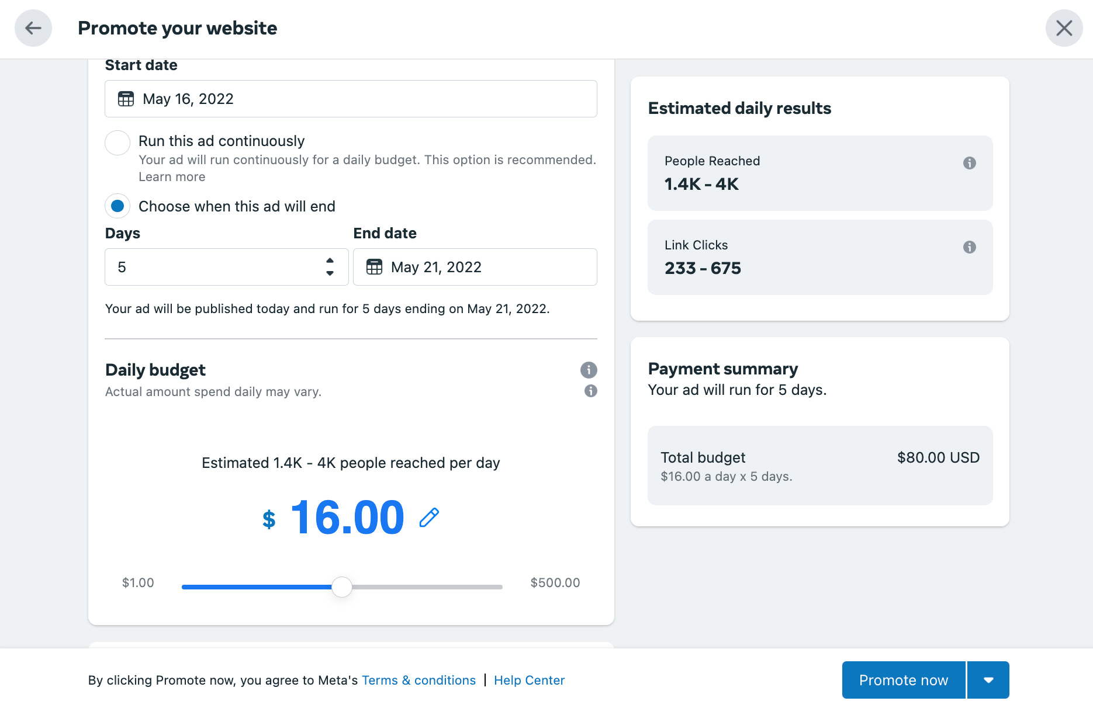Increase Days with the up arrow
This screenshot has width=1093, height=708.
point(330,261)
